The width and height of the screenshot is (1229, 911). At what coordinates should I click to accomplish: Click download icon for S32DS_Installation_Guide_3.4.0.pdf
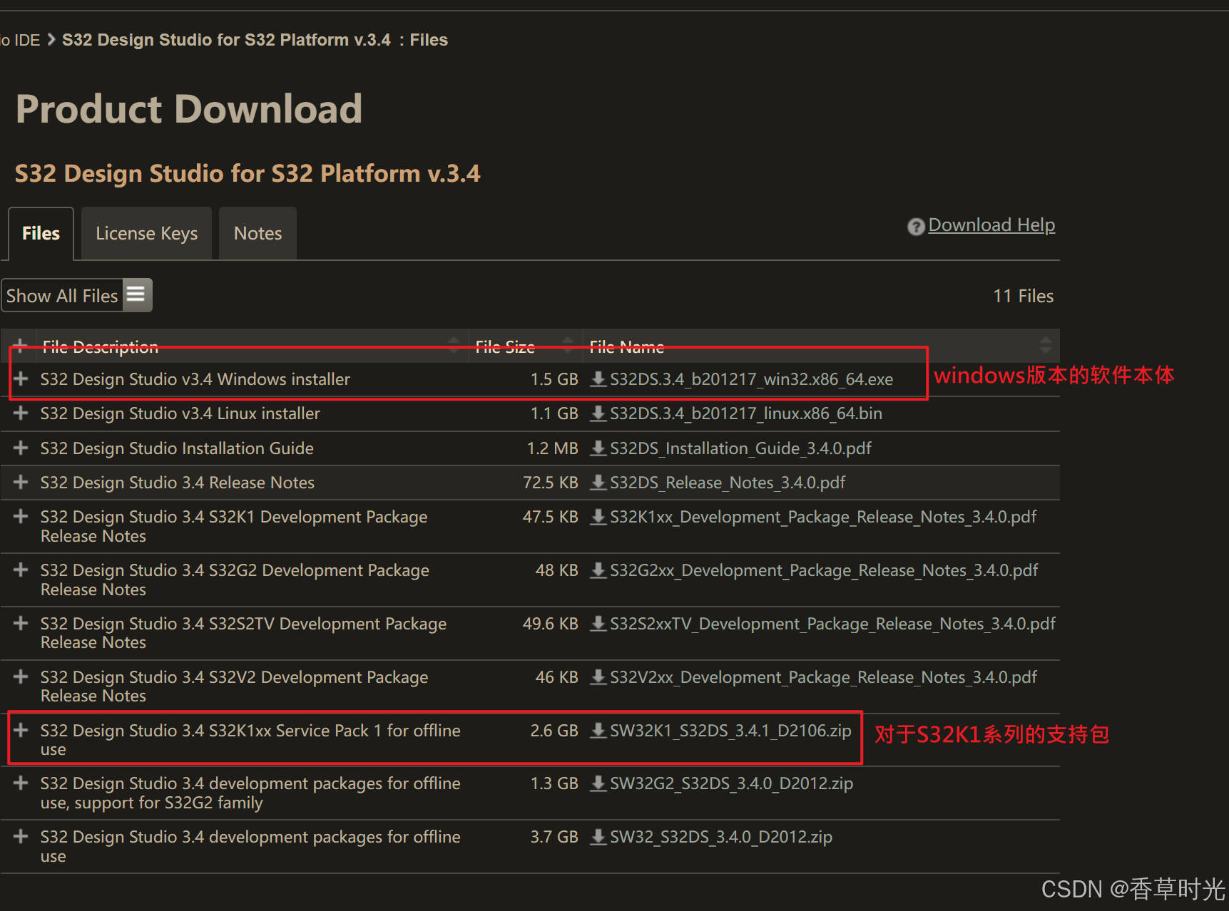click(x=598, y=448)
